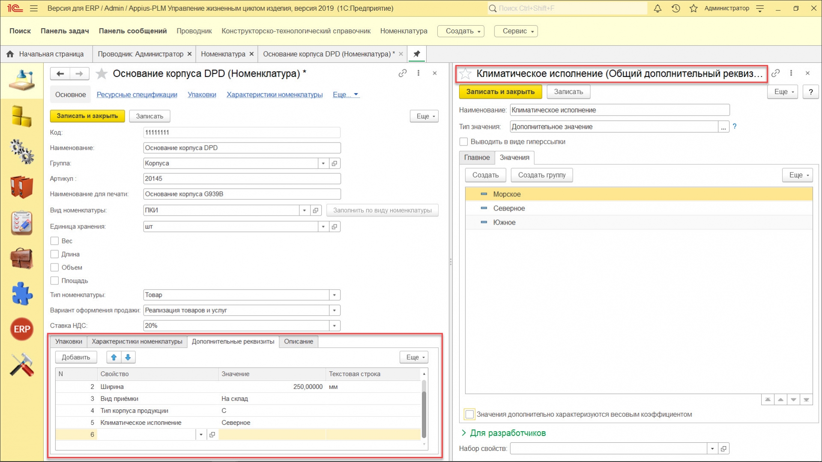Image resolution: width=822 pixels, height=462 pixels.
Task: Click the red ERP sidebar icon
Action: tap(21, 329)
